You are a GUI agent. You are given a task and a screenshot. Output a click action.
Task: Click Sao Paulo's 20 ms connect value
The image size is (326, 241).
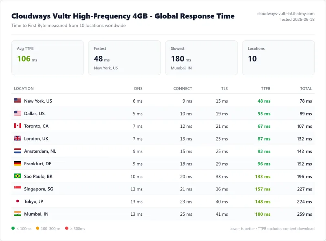point(186,176)
